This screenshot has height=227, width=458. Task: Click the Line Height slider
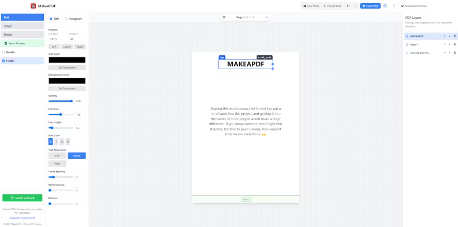(61, 128)
